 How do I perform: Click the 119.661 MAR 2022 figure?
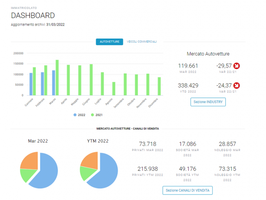pos(188,66)
